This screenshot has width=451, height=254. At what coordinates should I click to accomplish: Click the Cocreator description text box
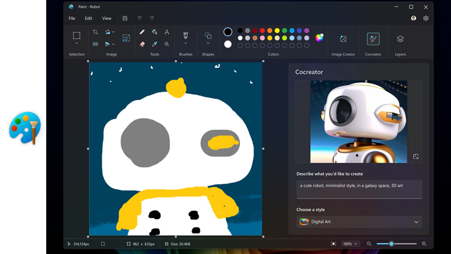[x=359, y=189]
